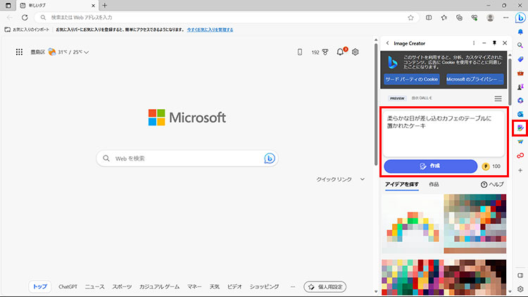The image size is (528, 297).
Task: Click the 個人用設定 button
Action: coord(325,286)
